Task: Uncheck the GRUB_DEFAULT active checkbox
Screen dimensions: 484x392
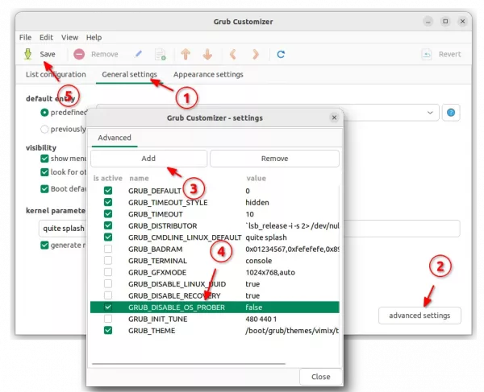Action: (108, 191)
